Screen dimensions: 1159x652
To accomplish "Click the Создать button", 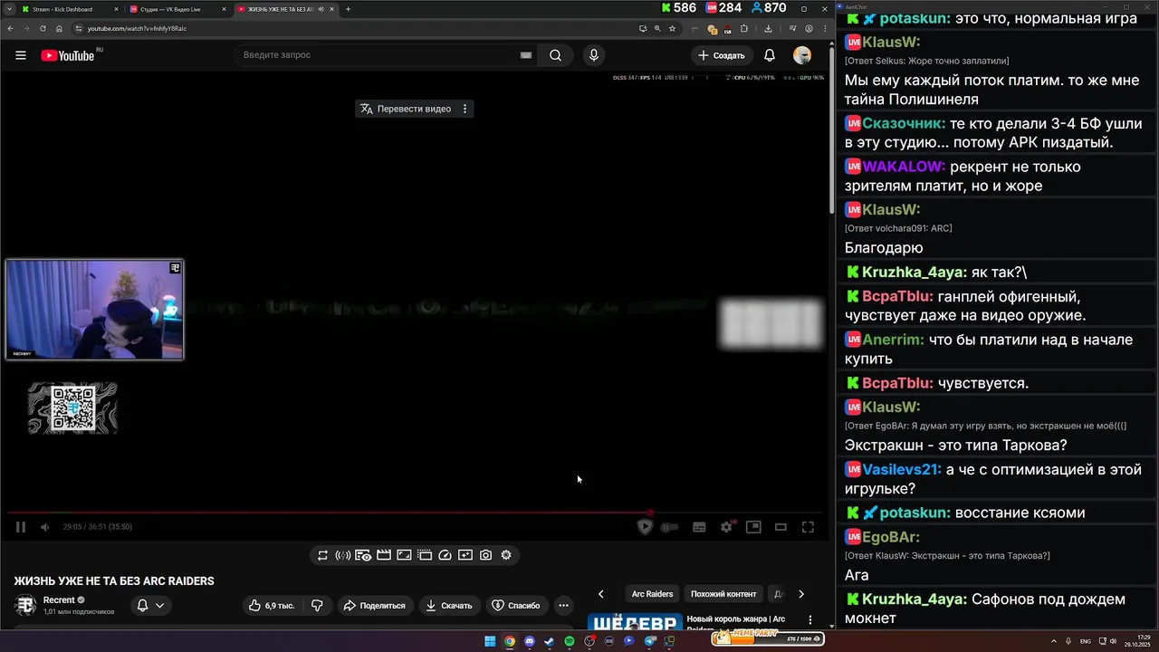I will click(722, 55).
